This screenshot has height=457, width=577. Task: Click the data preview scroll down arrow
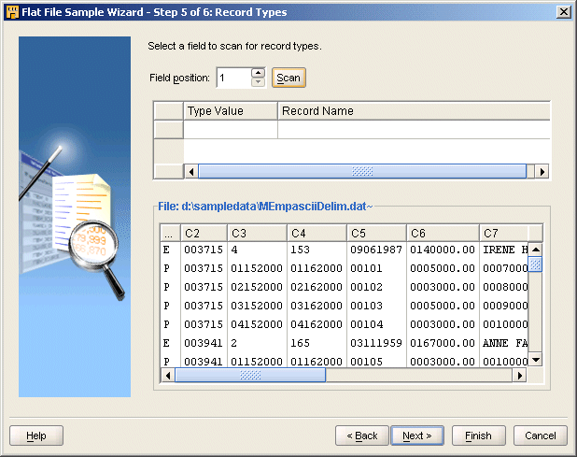coord(536,360)
